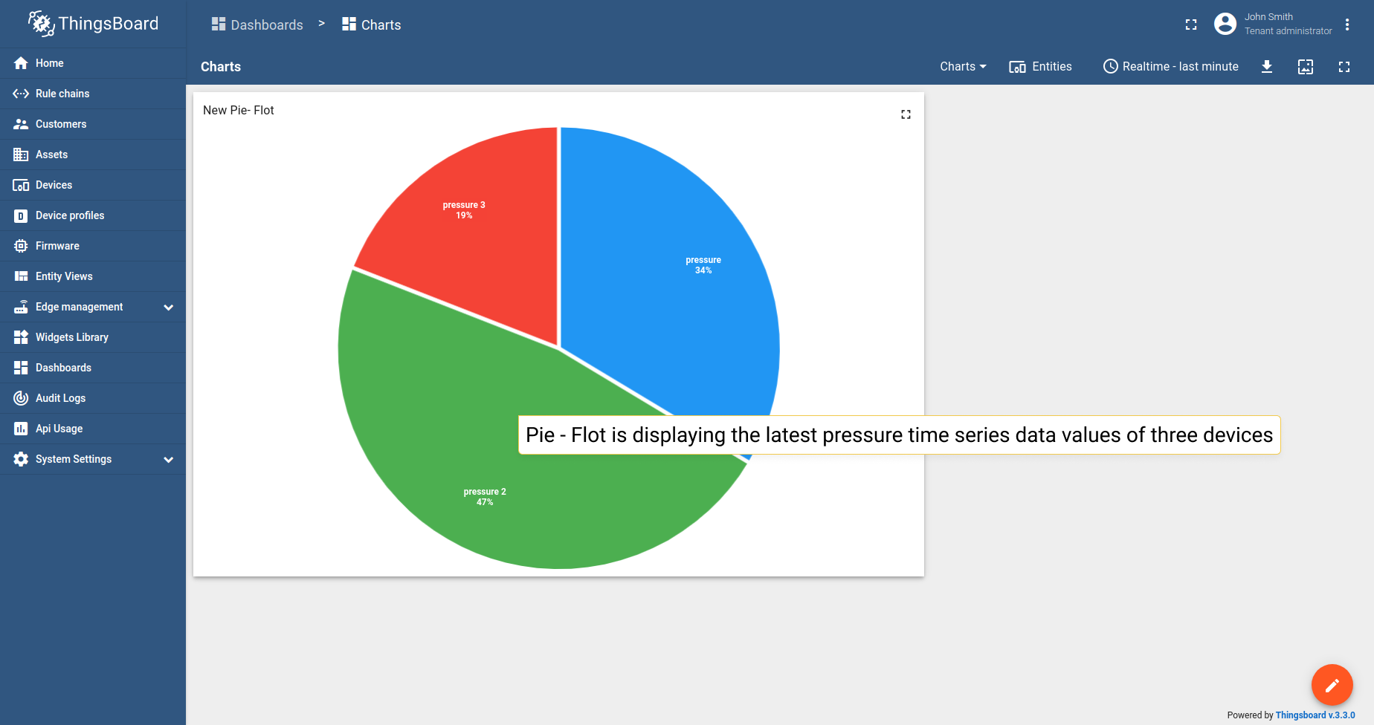The width and height of the screenshot is (1374, 725).
Task: Follow the Thingsboard v.3.3.0 footer link
Action: pyautogui.click(x=1315, y=715)
